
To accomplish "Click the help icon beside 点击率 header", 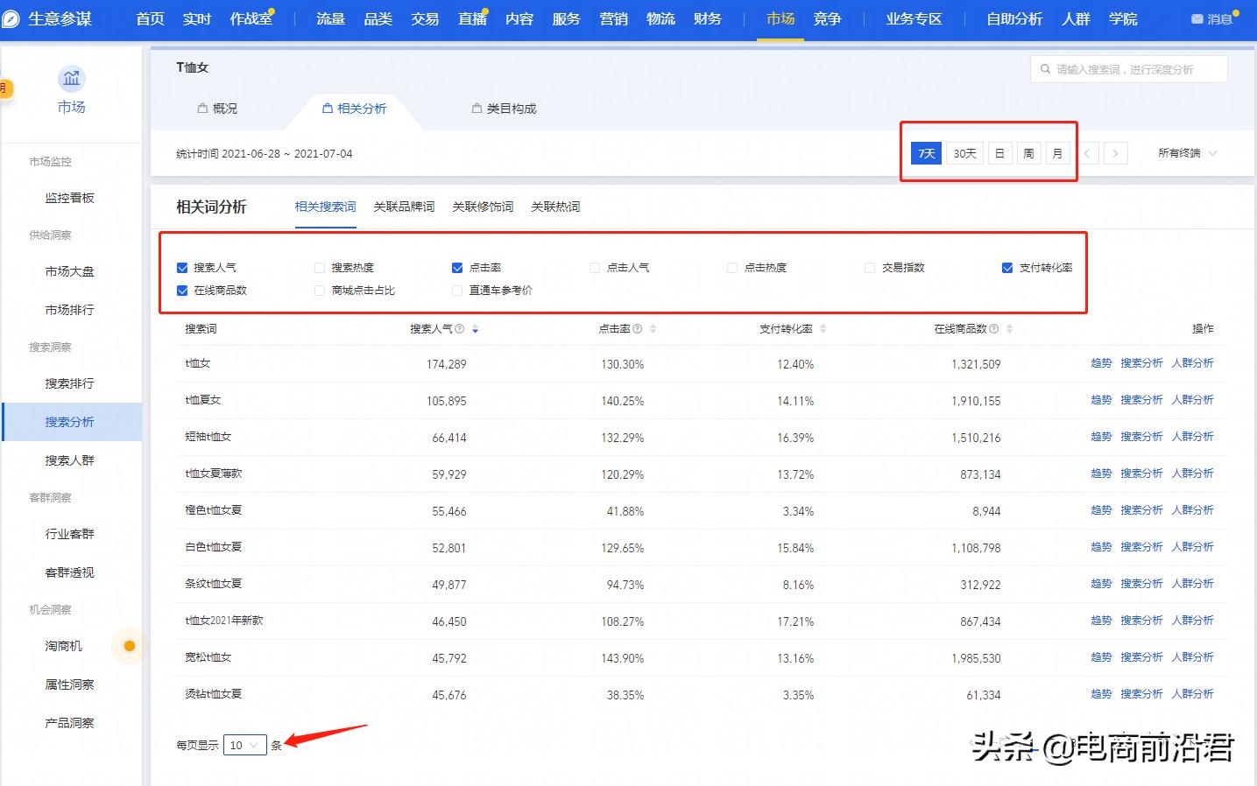I will click(x=639, y=328).
